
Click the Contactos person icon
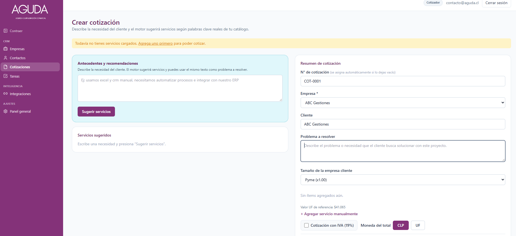coord(5,58)
